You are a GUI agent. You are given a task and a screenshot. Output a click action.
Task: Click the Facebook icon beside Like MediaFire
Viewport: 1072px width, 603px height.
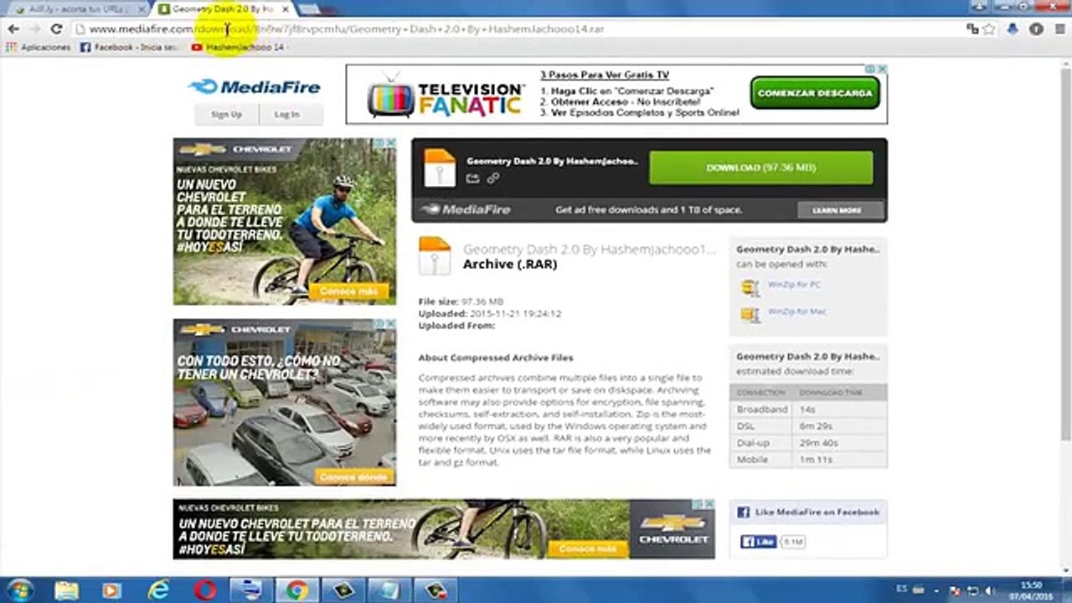click(743, 512)
